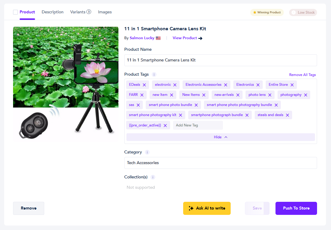Remove the Electronics tag

258,85
